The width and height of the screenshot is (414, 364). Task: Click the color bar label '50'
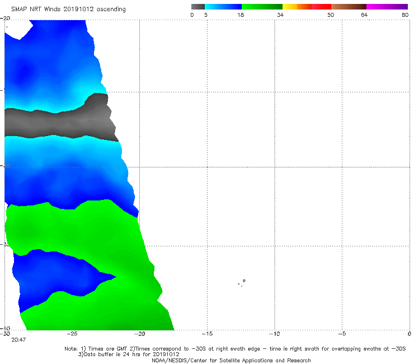(x=331, y=15)
